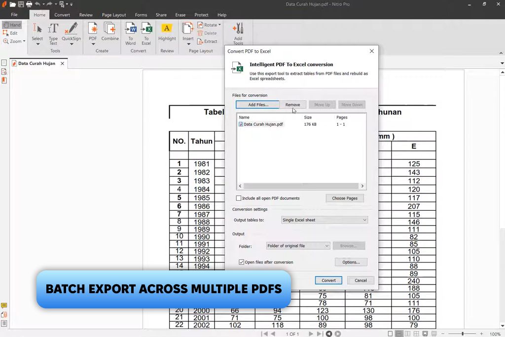Go to first page navigation icon
The height and width of the screenshot is (337, 505).
[264, 334]
